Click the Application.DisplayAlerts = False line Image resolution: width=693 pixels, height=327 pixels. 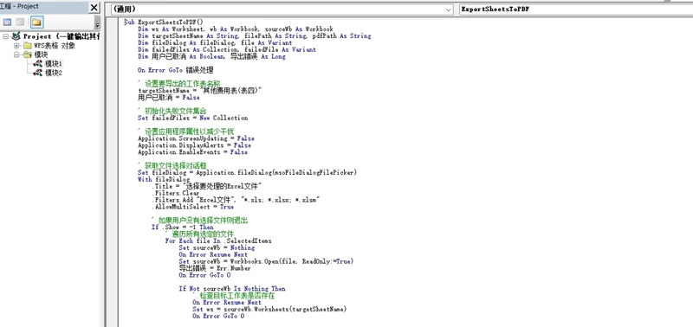194,145
